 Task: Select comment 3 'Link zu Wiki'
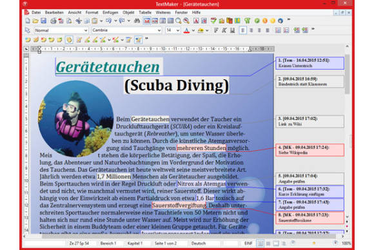pyautogui.click(x=310, y=121)
